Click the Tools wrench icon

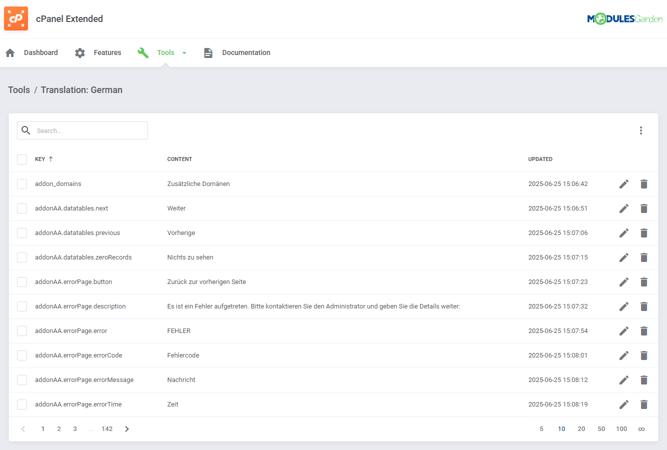point(143,52)
